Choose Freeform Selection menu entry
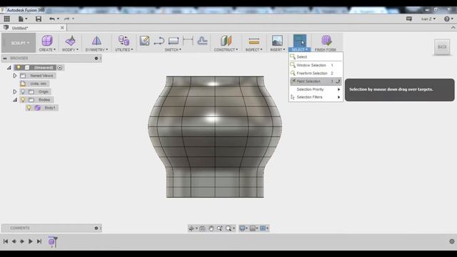Screen dimensions: 457x257 (316, 73)
